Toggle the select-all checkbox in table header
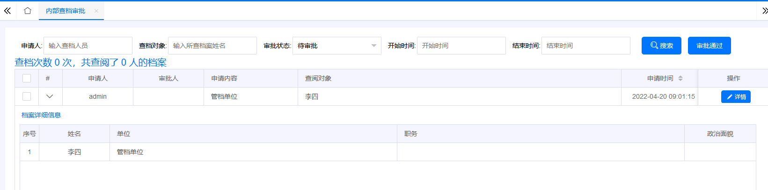This screenshot has width=768, height=190. point(27,78)
